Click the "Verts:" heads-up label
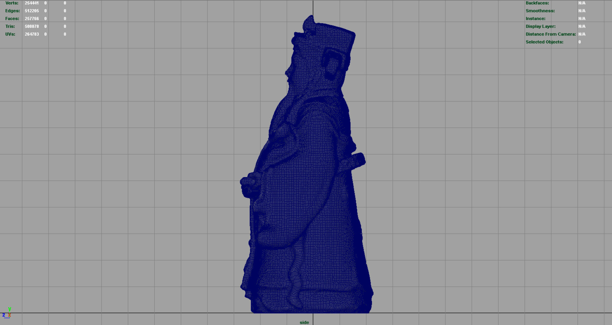612x325 pixels. [12, 3]
